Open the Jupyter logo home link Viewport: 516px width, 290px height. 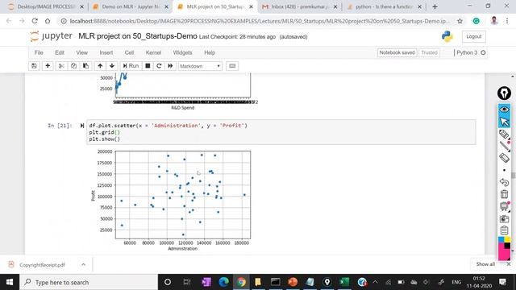[52, 36]
